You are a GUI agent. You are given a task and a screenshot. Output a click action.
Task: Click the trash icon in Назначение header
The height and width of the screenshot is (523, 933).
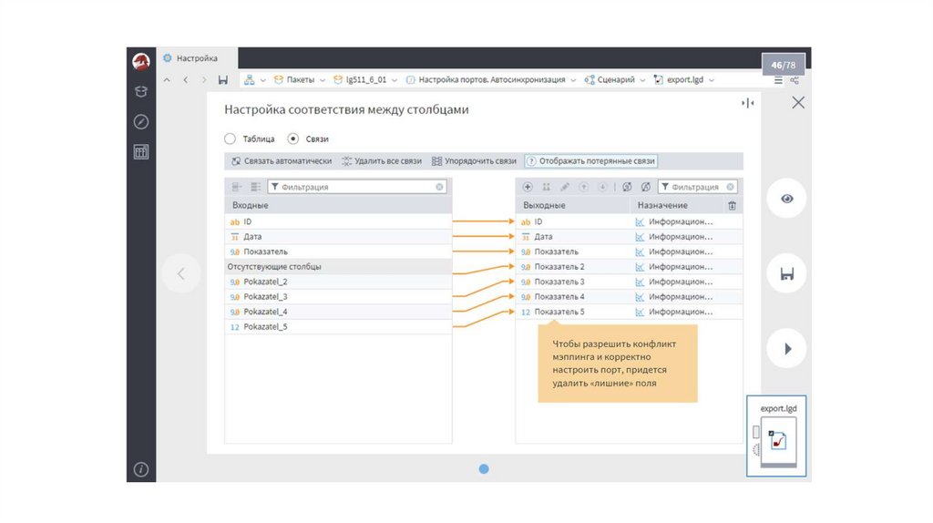[x=731, y=206]
